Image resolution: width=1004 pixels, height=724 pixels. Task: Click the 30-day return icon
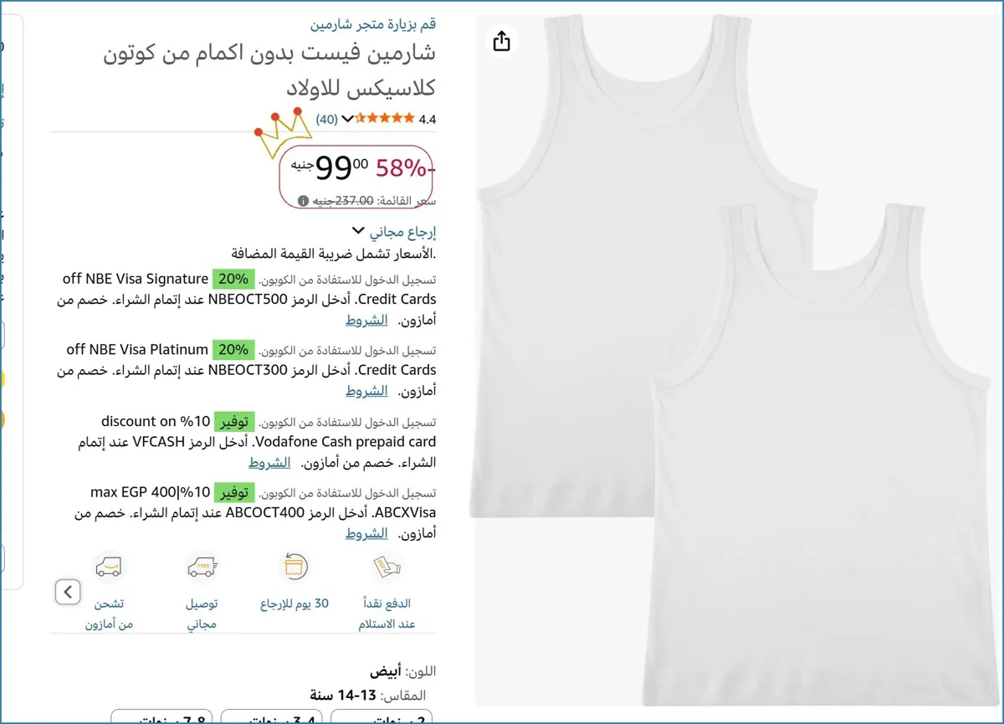294,567
